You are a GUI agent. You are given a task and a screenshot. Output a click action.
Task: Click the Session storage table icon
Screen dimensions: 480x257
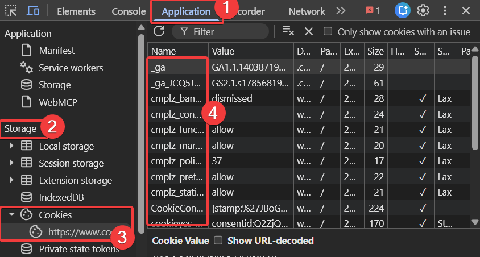pyautogui.click(x=26, y=163)
